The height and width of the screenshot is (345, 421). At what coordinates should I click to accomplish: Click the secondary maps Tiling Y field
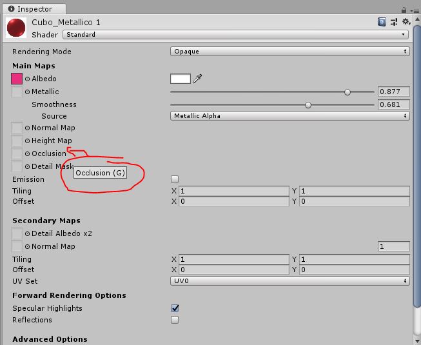[x=355, y=259]
